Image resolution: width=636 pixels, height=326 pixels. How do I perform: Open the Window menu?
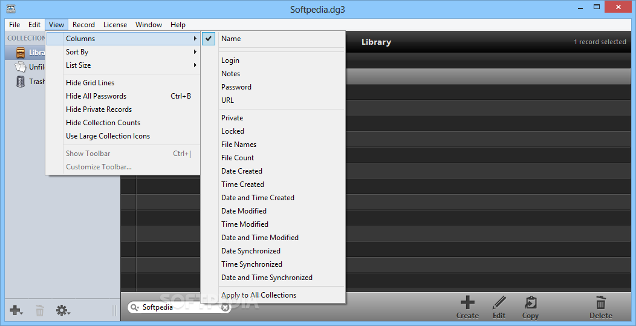149,25
